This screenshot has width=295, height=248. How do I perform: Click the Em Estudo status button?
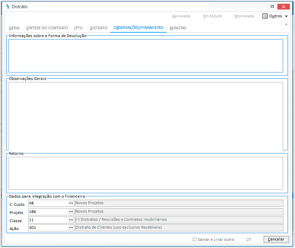[213, 16]
